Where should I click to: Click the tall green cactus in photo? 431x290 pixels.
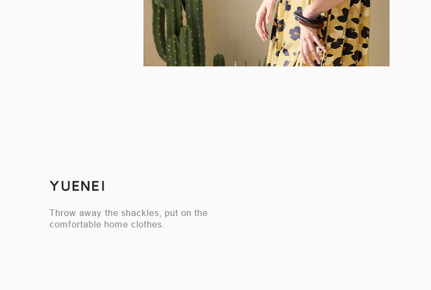coord(178,33)
